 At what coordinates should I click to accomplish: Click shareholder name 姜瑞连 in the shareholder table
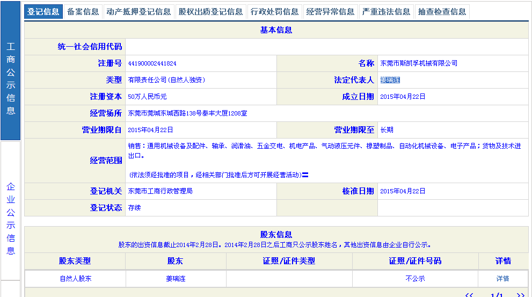[176, 279]
